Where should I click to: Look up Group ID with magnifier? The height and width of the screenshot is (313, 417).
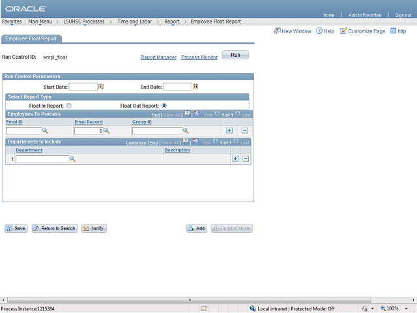coord(186,130)
